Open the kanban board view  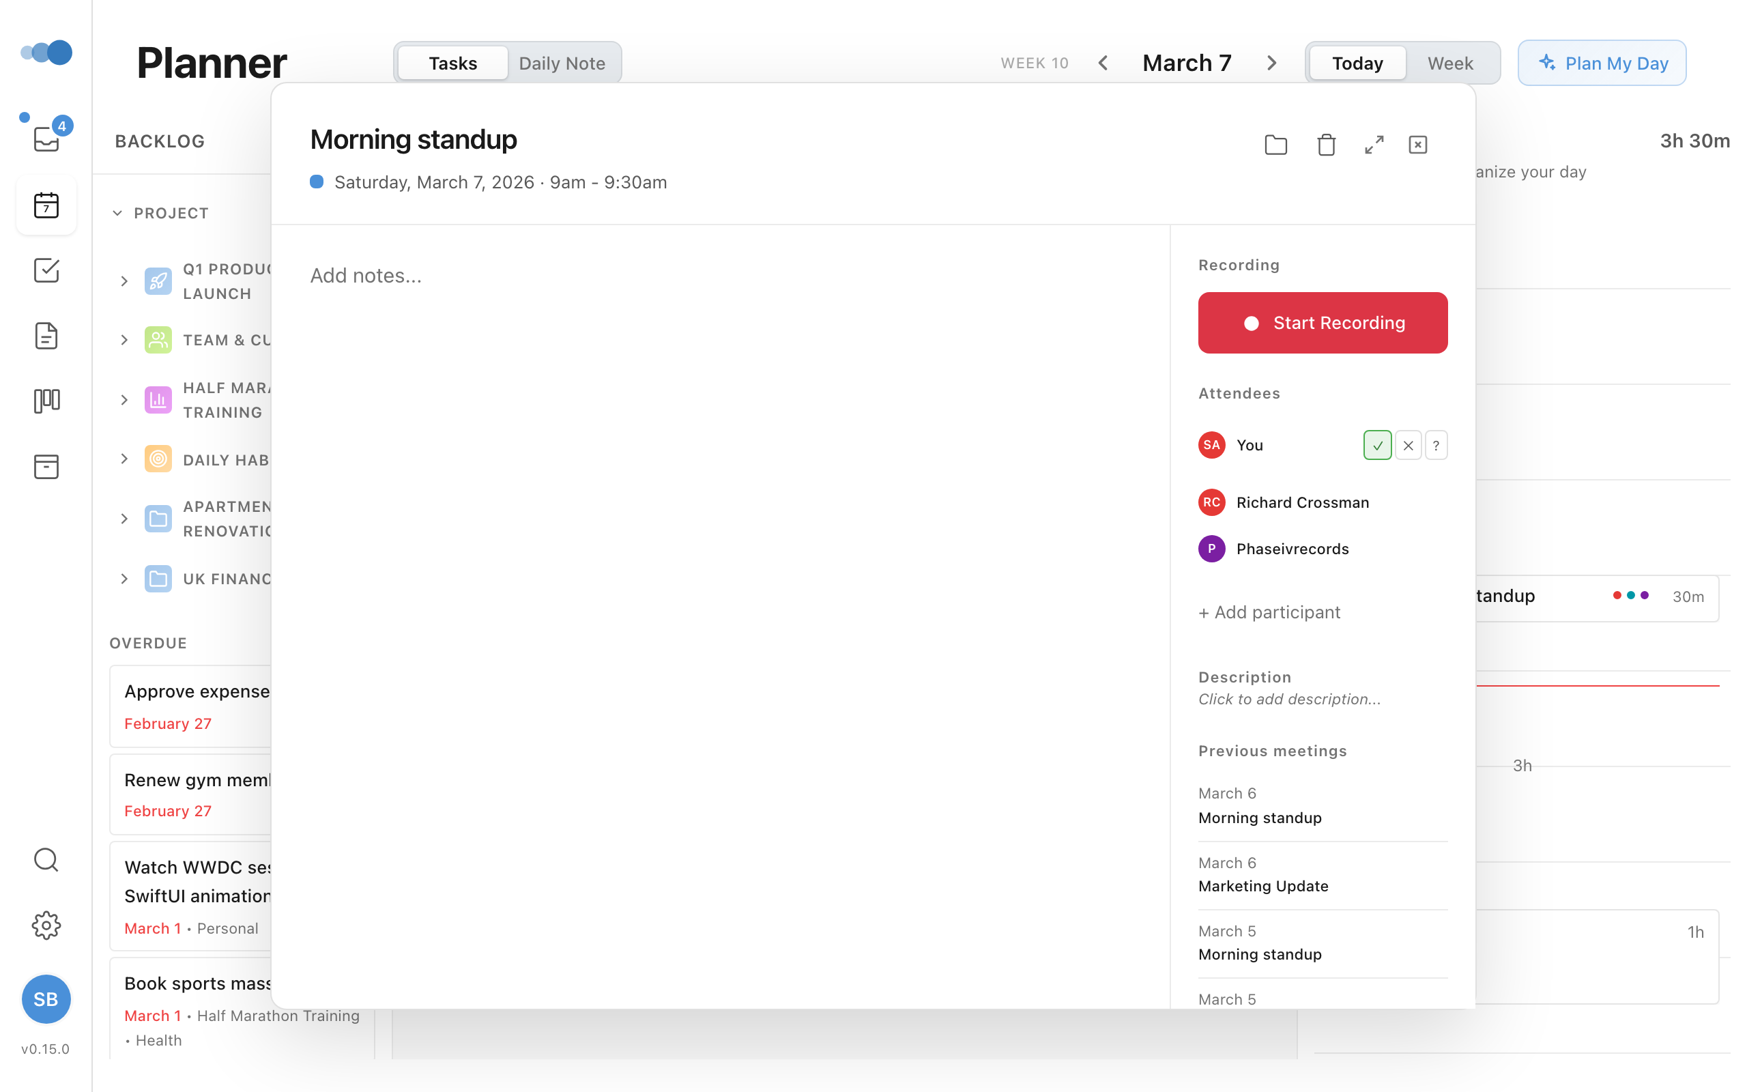pos(46,400)
